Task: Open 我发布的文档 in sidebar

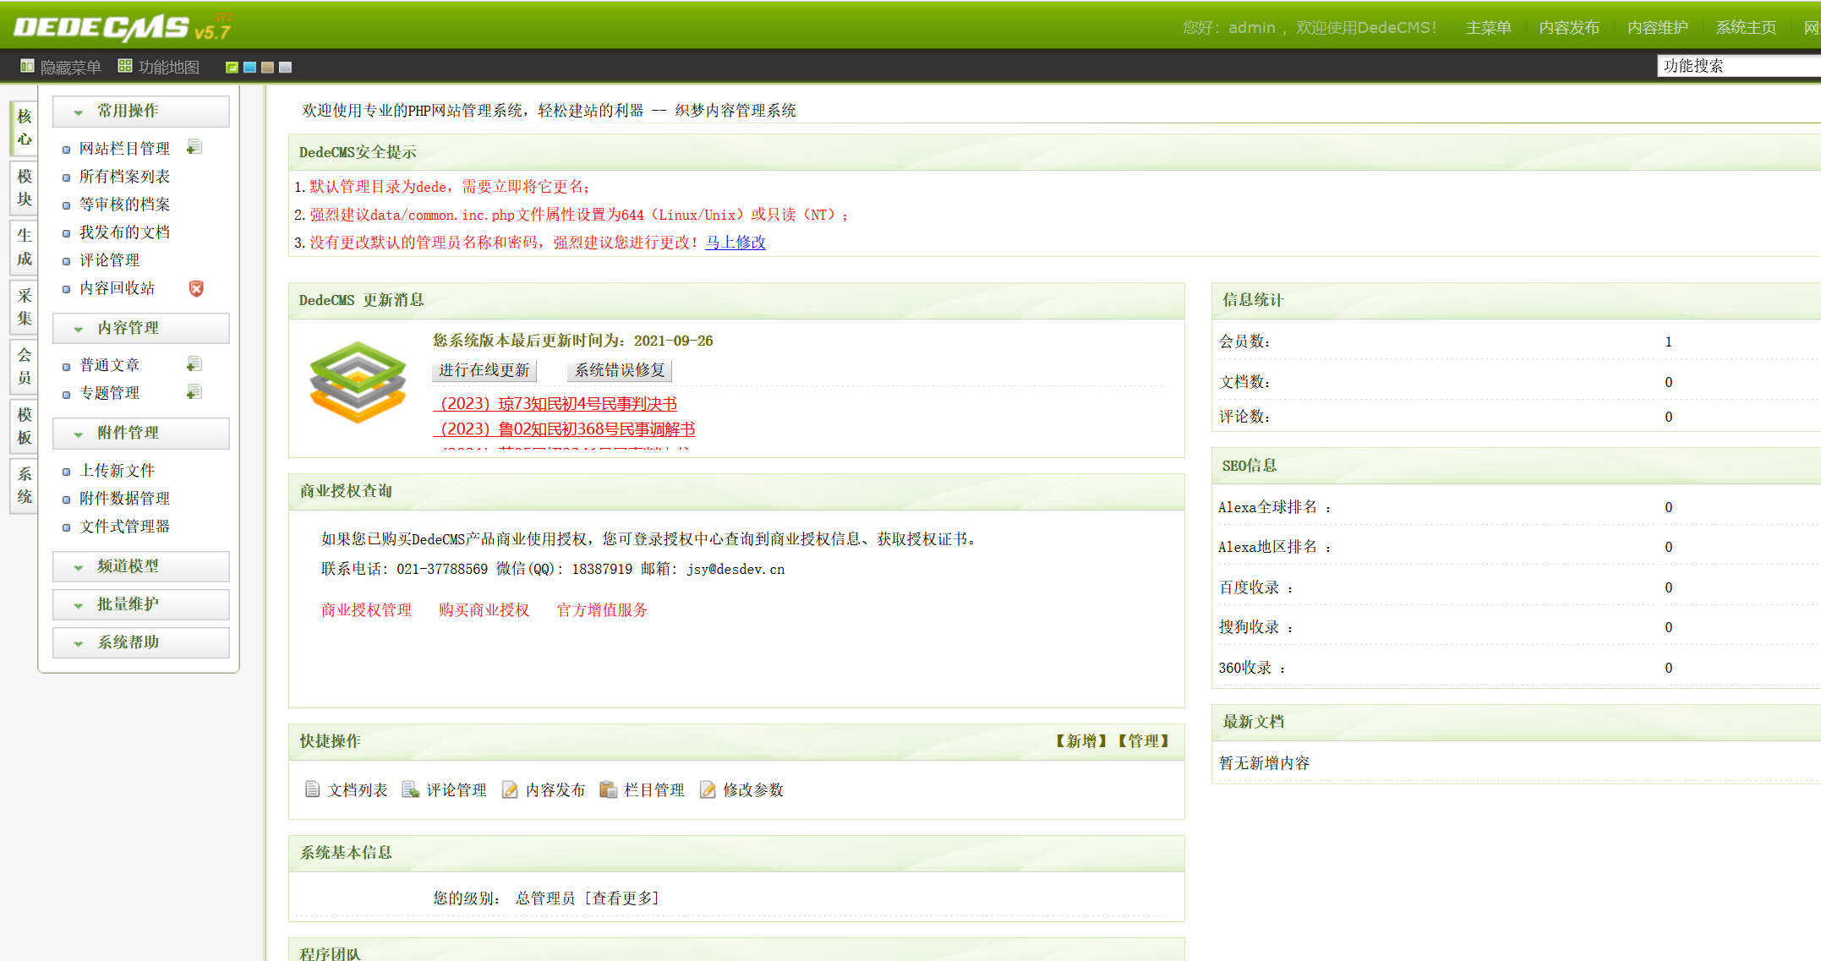Action: coord(124,232)
